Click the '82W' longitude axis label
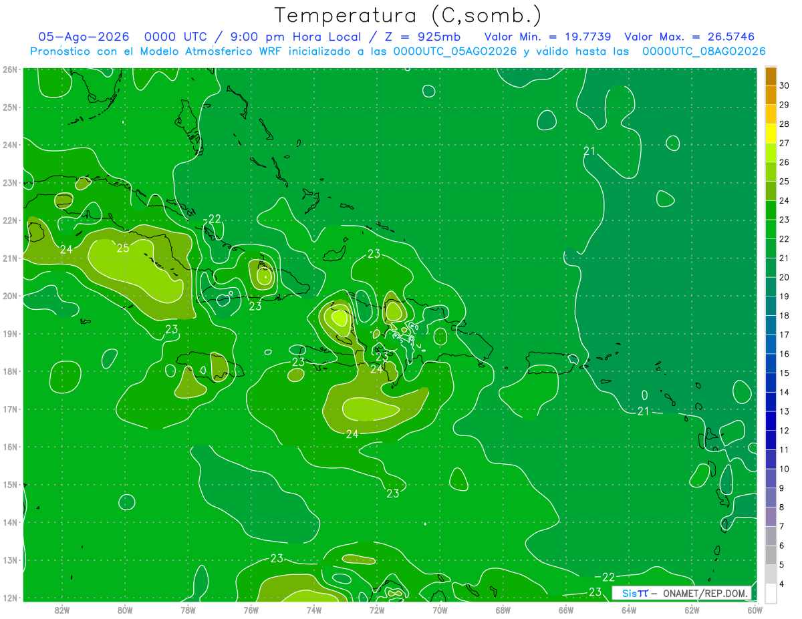 coord(61,610)
